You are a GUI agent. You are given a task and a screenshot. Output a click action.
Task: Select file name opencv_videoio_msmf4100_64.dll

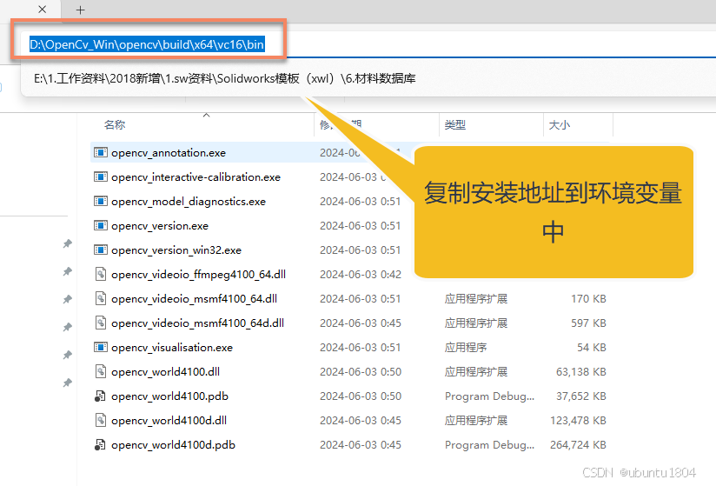point(194,299)
